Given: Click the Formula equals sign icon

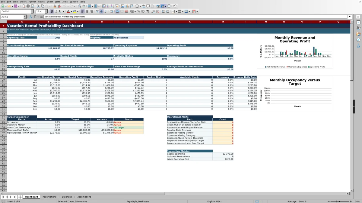Looking at the screenshot, I should pyautogui.click(x=41, y=17).
